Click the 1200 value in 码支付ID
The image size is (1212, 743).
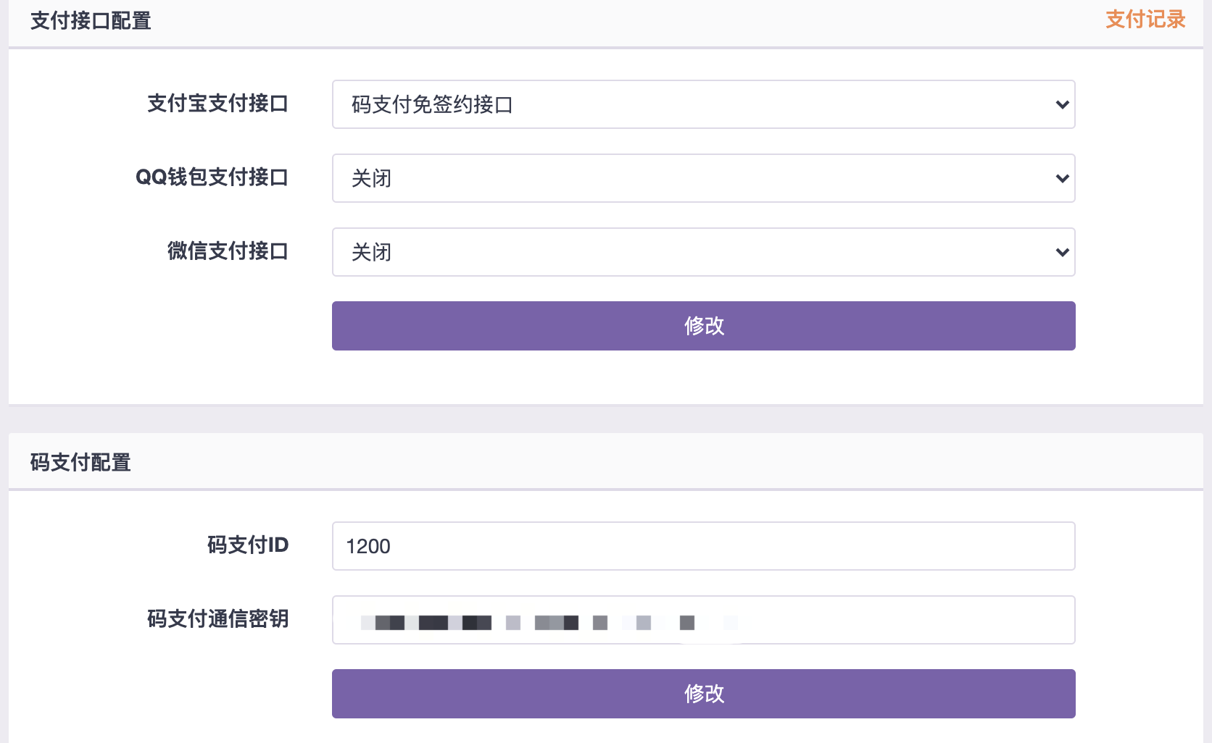pyautogui.click(x=368, y=546)
